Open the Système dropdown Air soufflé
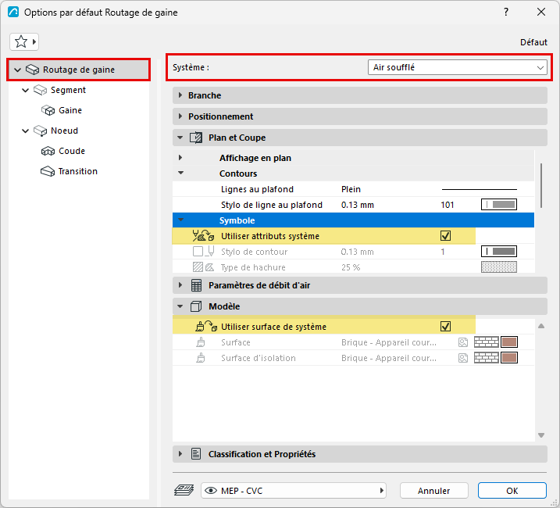The height and width of the screenshot is (508, 560). click(457, 67)
